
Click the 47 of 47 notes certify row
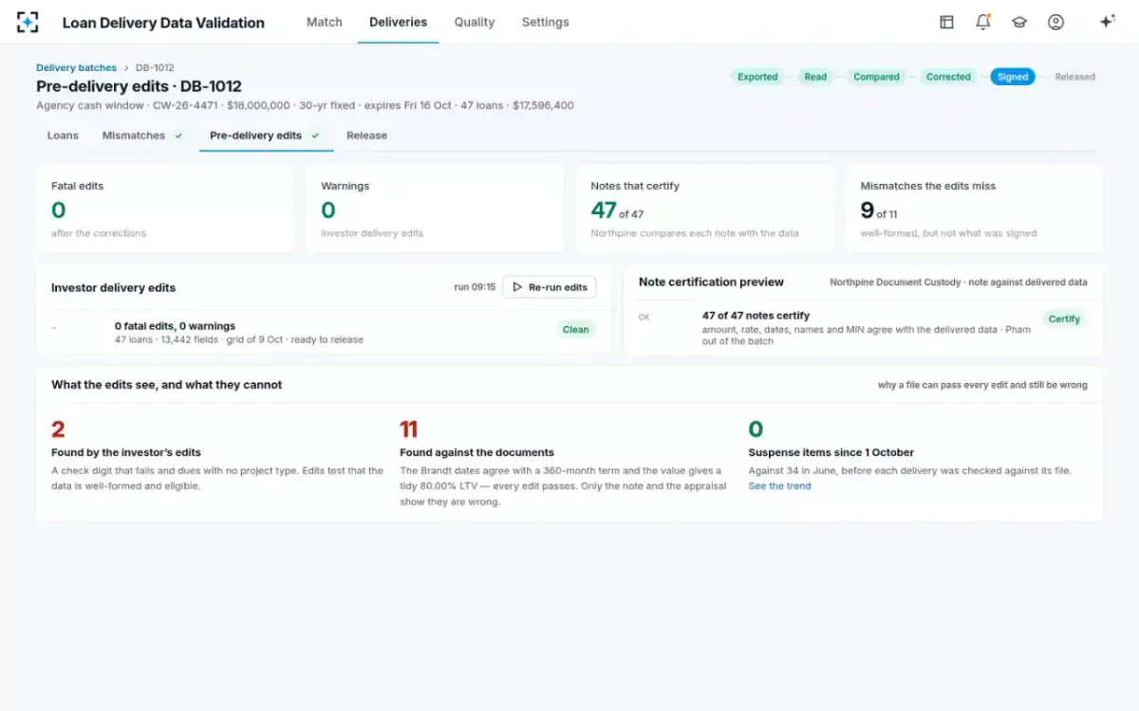(863, 328)
